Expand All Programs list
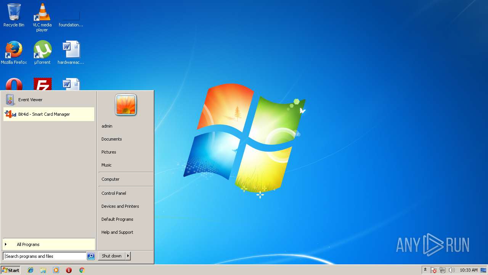488x275 pixels. pos(49,244)
